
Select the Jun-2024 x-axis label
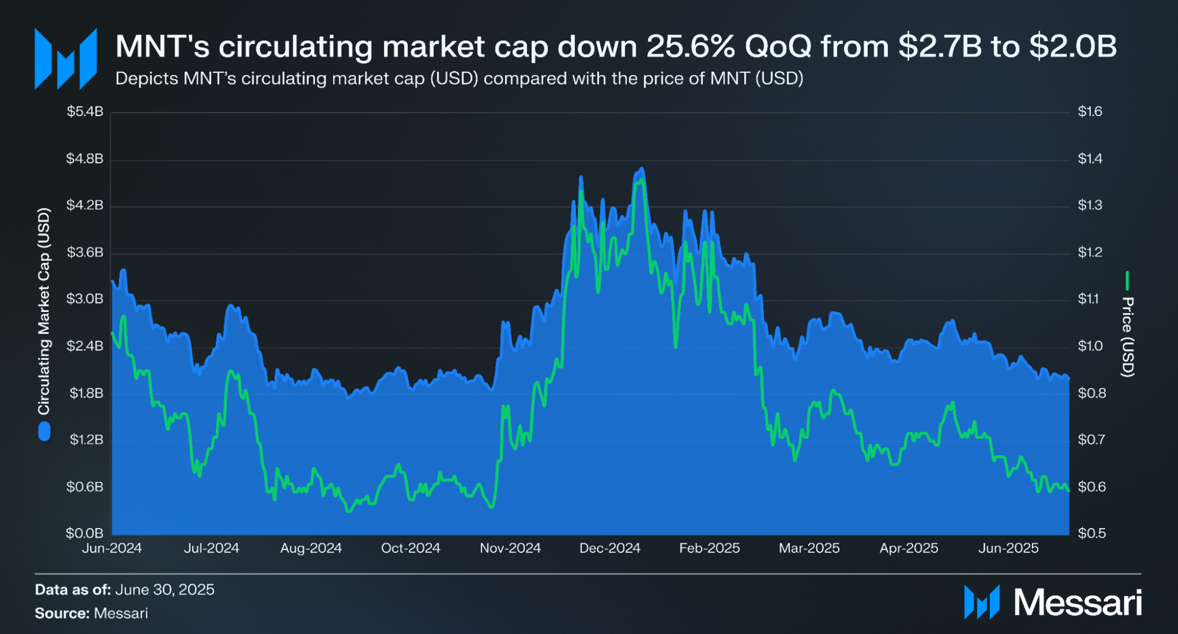pyautogui.click(x=112, y=548)
